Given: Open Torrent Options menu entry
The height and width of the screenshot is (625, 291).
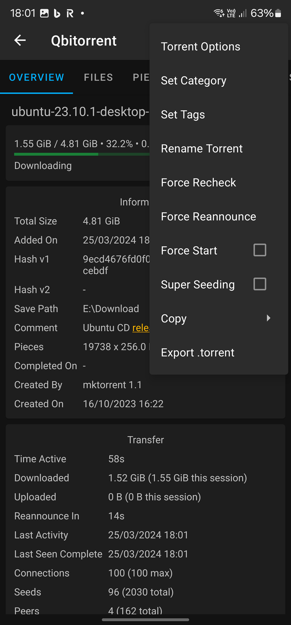Looking at the screenshot, I should 201,46.
